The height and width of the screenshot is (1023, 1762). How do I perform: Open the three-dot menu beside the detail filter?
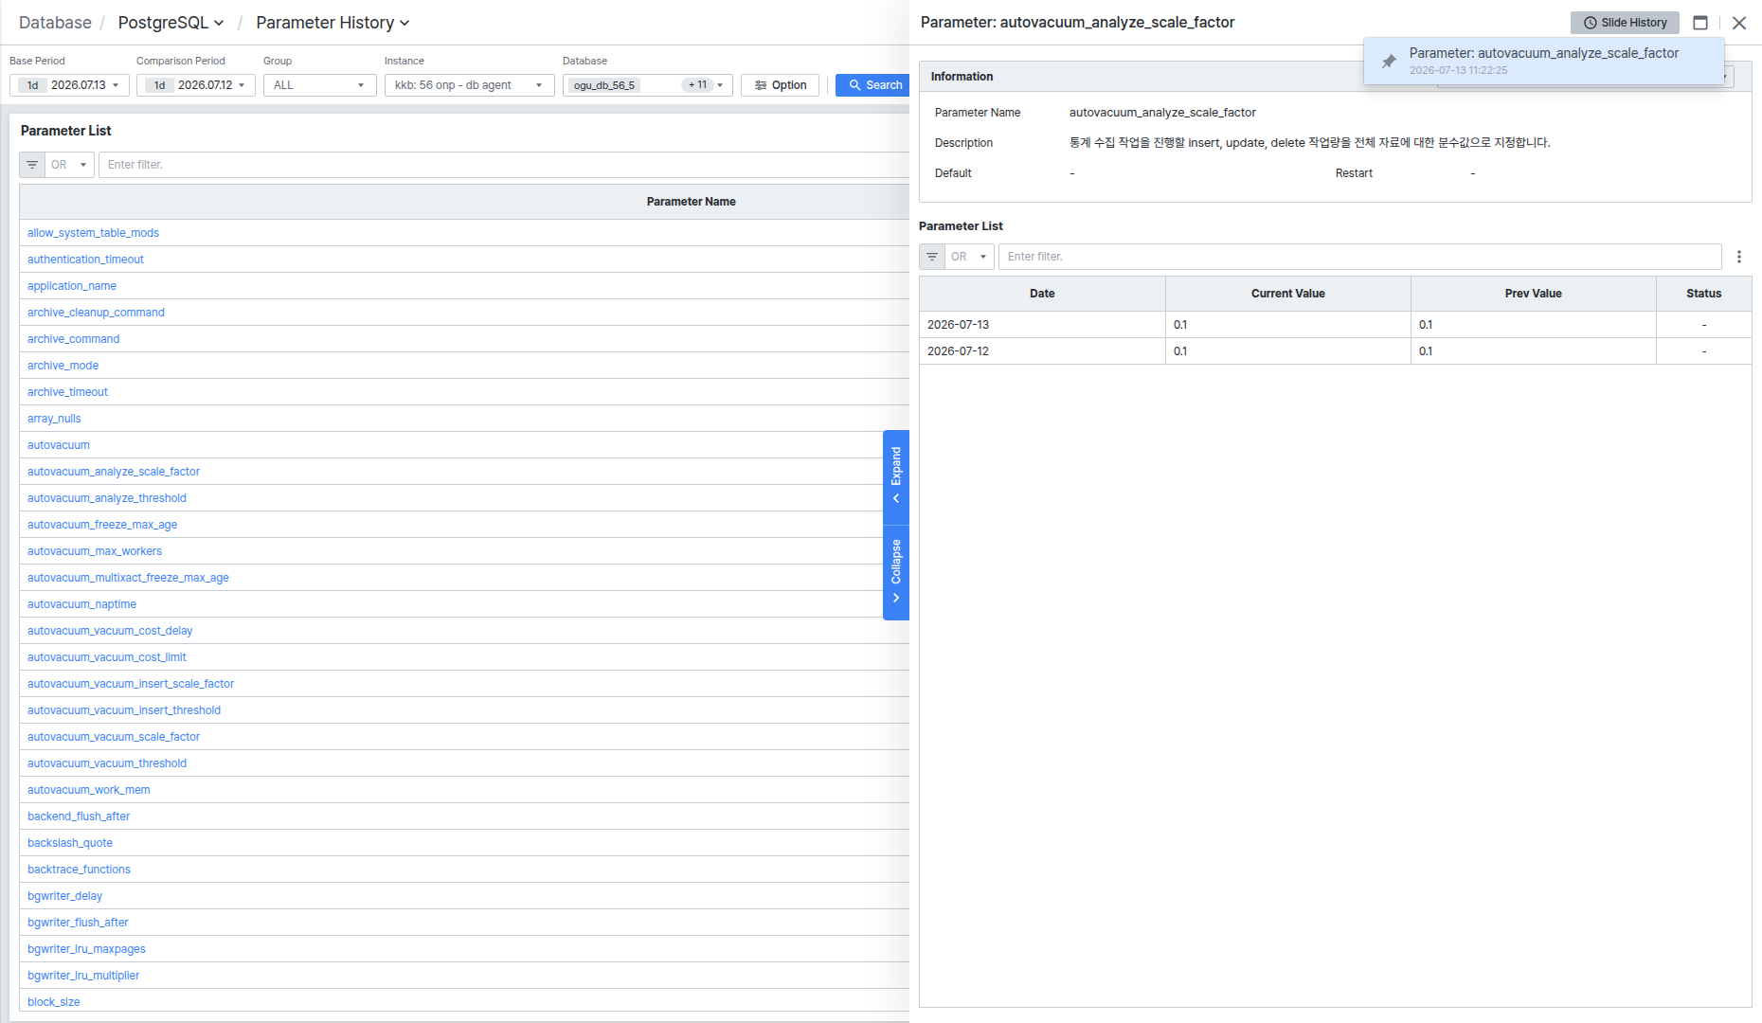1739,257
